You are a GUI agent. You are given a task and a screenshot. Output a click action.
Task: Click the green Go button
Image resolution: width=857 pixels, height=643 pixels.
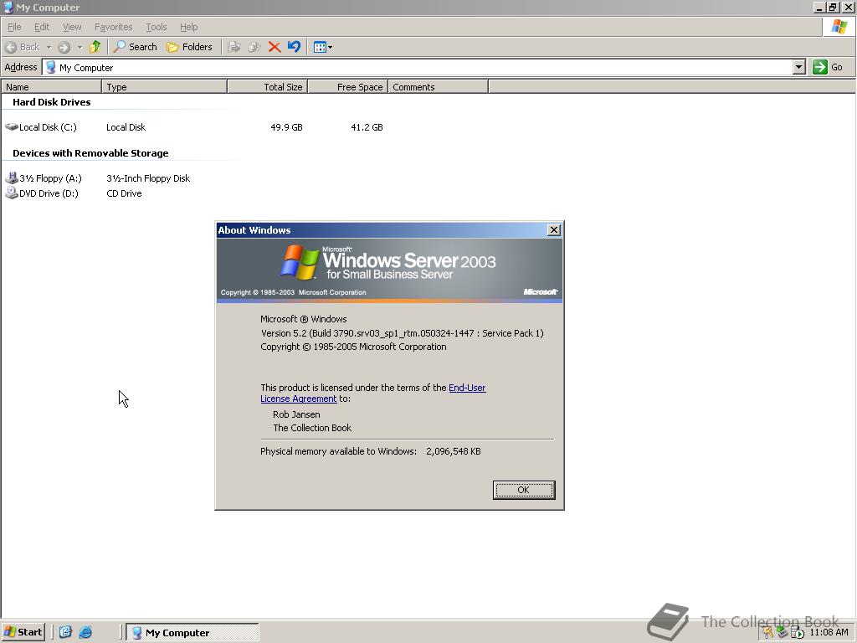click(828, 67)
